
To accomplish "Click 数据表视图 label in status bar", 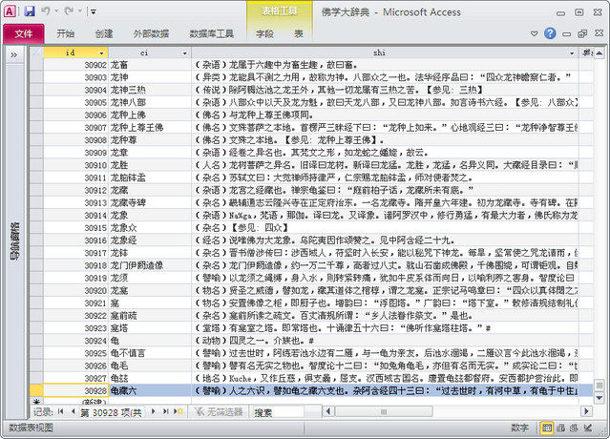I will click(x=32, y=428).
